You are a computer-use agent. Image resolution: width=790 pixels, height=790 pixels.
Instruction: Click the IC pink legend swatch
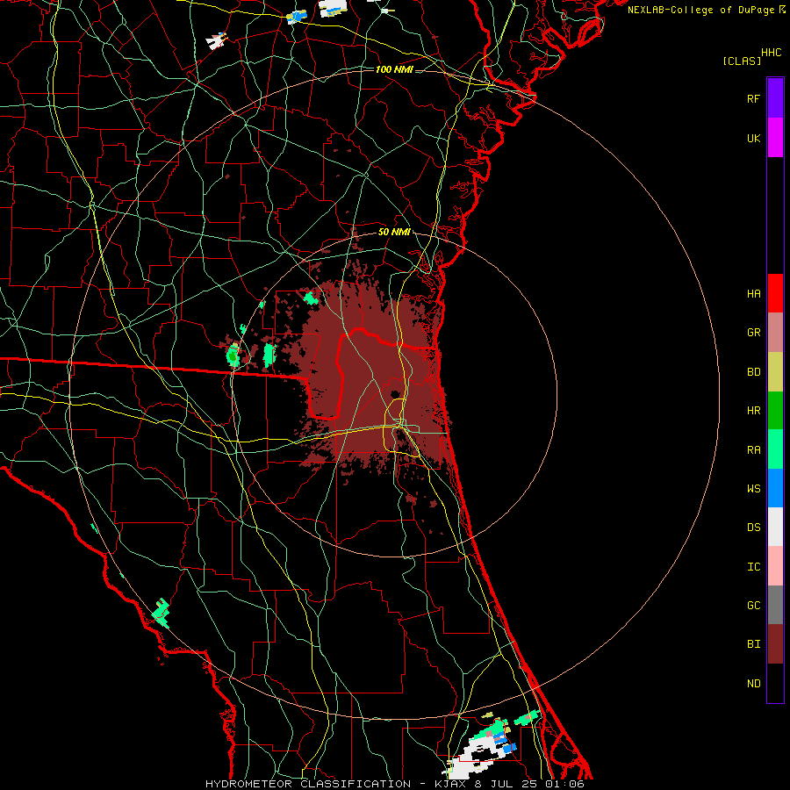(x=775, y=566)
